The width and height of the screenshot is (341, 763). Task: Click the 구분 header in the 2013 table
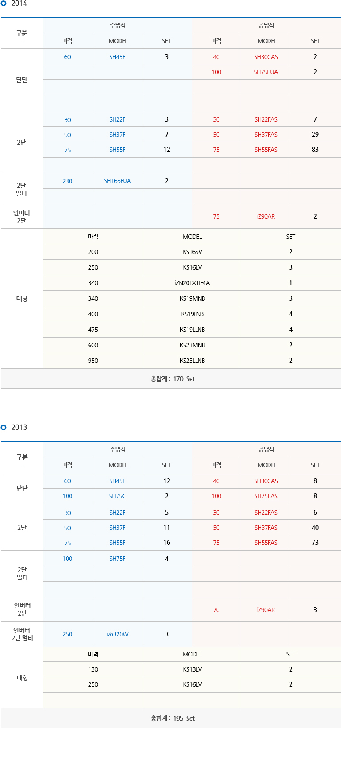pos(22,457)
